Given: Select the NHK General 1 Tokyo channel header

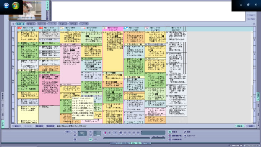Looking at the screenshot, I should [28, 29].
